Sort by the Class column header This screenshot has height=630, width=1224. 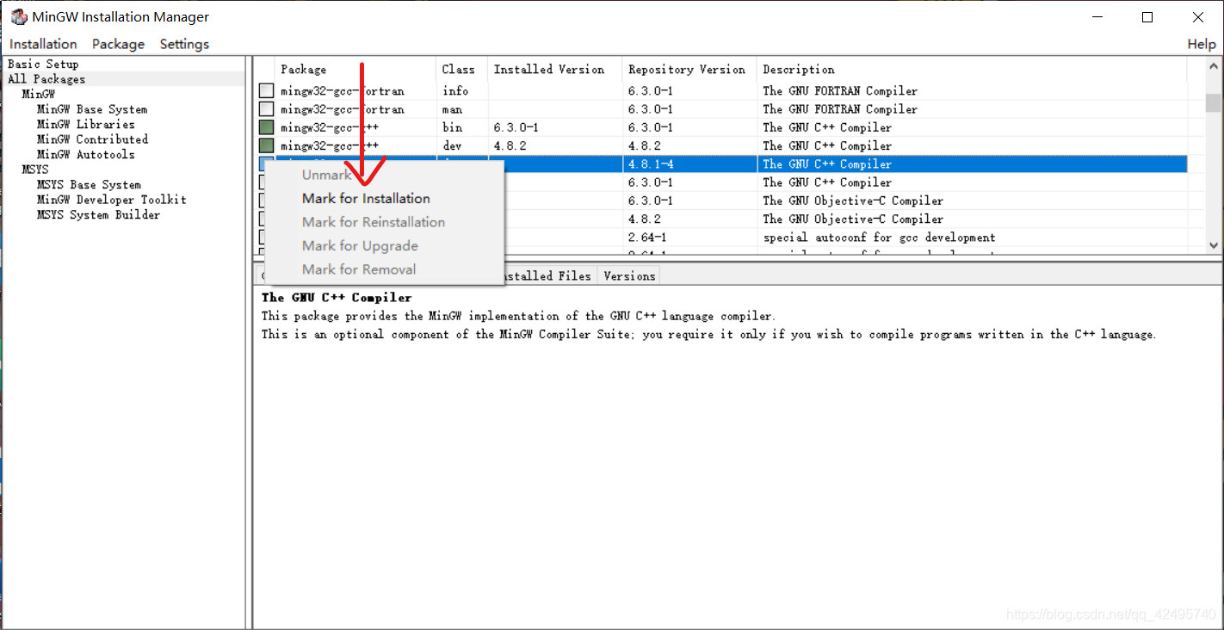462,69
